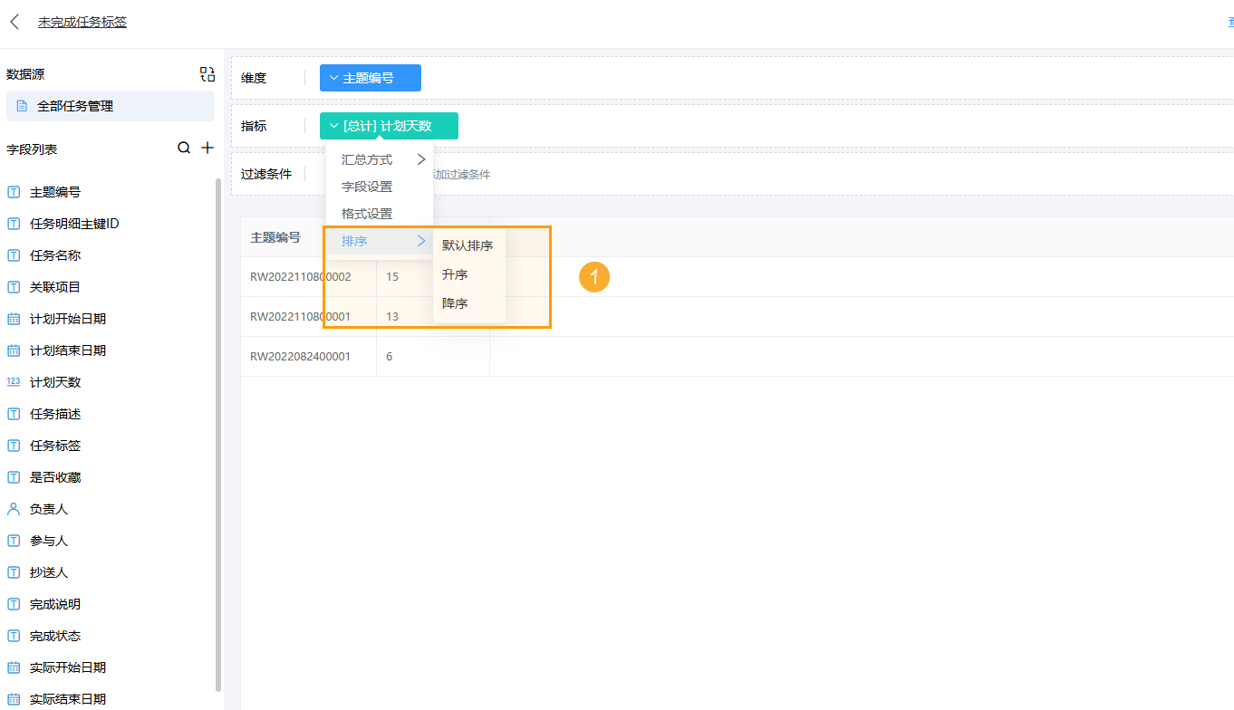The image size is (1234, 710).
Task: Click the text icon beside 任务名称
Action: click(14, 255)
